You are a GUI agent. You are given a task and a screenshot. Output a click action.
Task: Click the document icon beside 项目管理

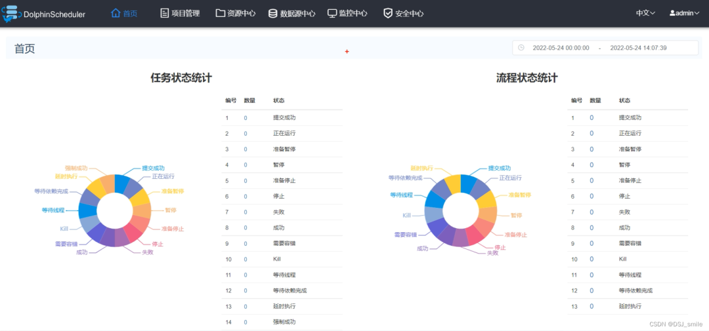pos(165,13)
